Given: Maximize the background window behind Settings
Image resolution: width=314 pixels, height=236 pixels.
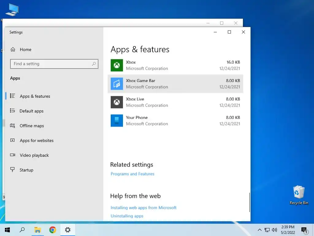Looking at the screenshot, I should pyautogui.click(x=222, y=23).
